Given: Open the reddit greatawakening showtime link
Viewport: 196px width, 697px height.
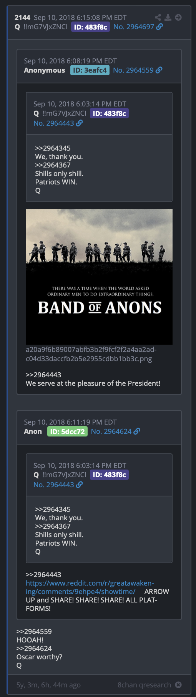Looking at the screenshot, I should click(90, 587).
